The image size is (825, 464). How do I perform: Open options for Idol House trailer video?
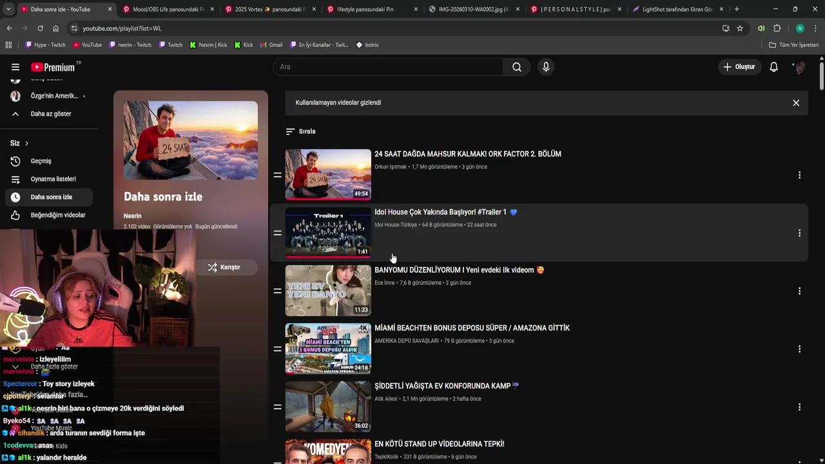point(799,233)
